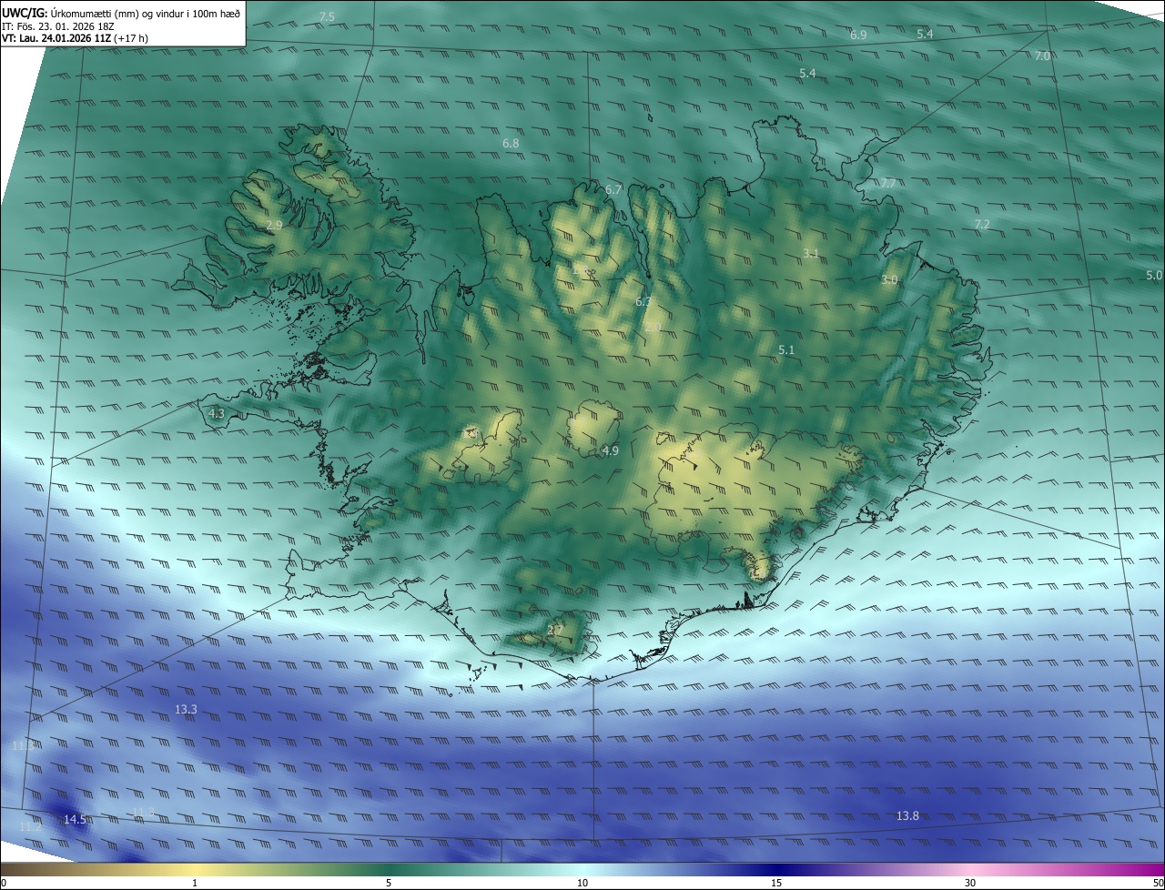Click the valid time 'VT: Lau. 24.01.2026 11Z (+17 h)'

pyautogui.click(x=76, y=39)
